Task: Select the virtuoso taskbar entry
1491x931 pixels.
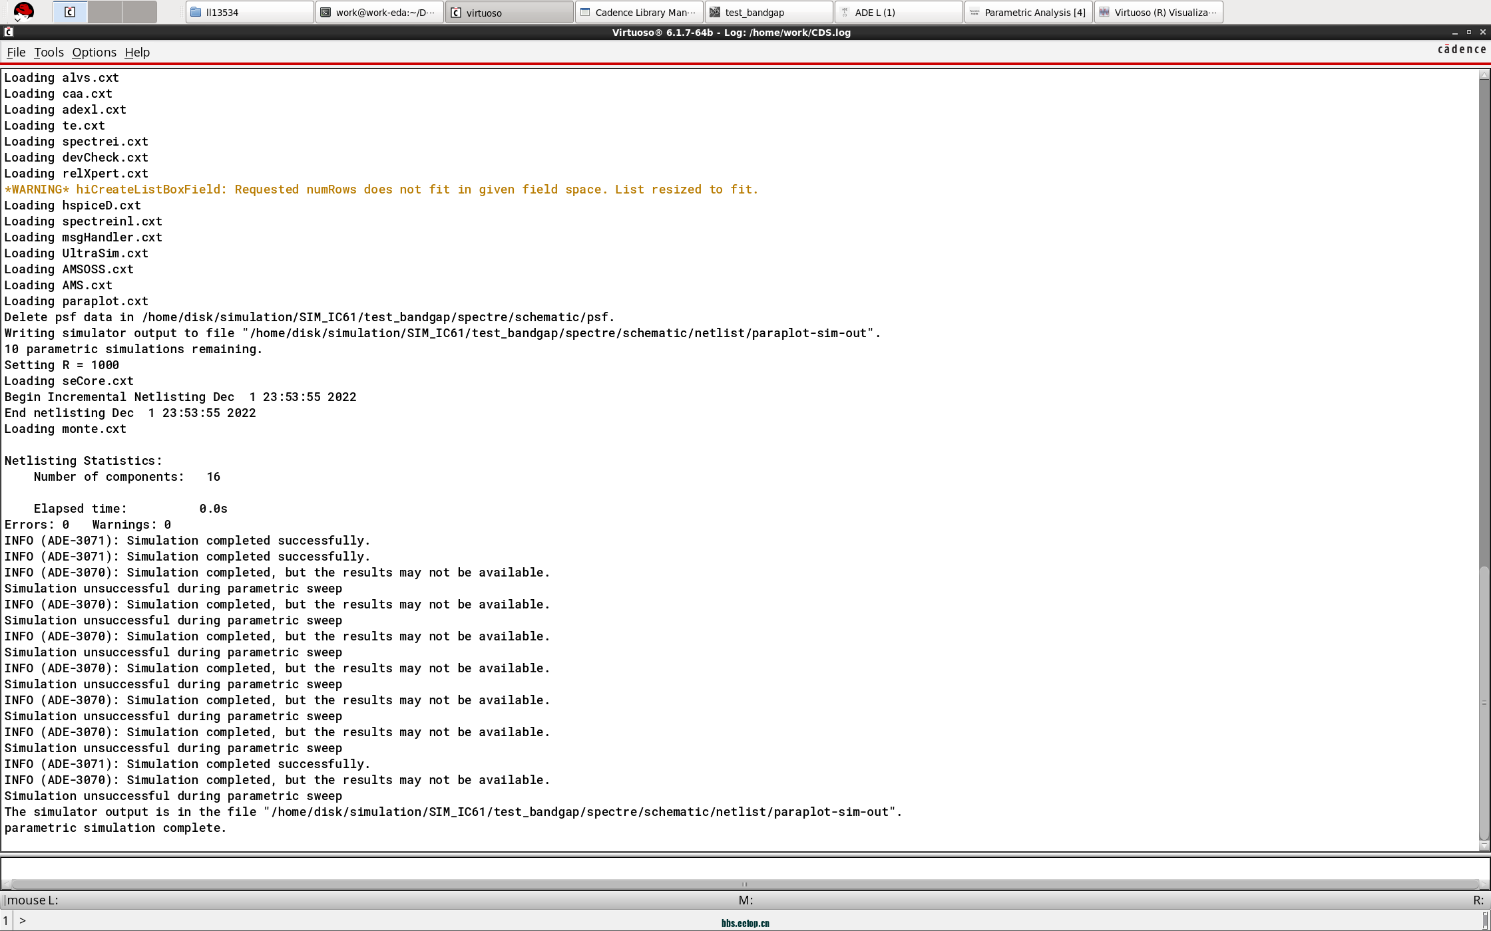Action: coord(509,12)
